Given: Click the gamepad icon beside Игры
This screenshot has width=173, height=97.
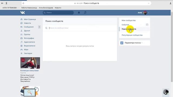Looking at the screenshot, I should [x=21, y=50].
